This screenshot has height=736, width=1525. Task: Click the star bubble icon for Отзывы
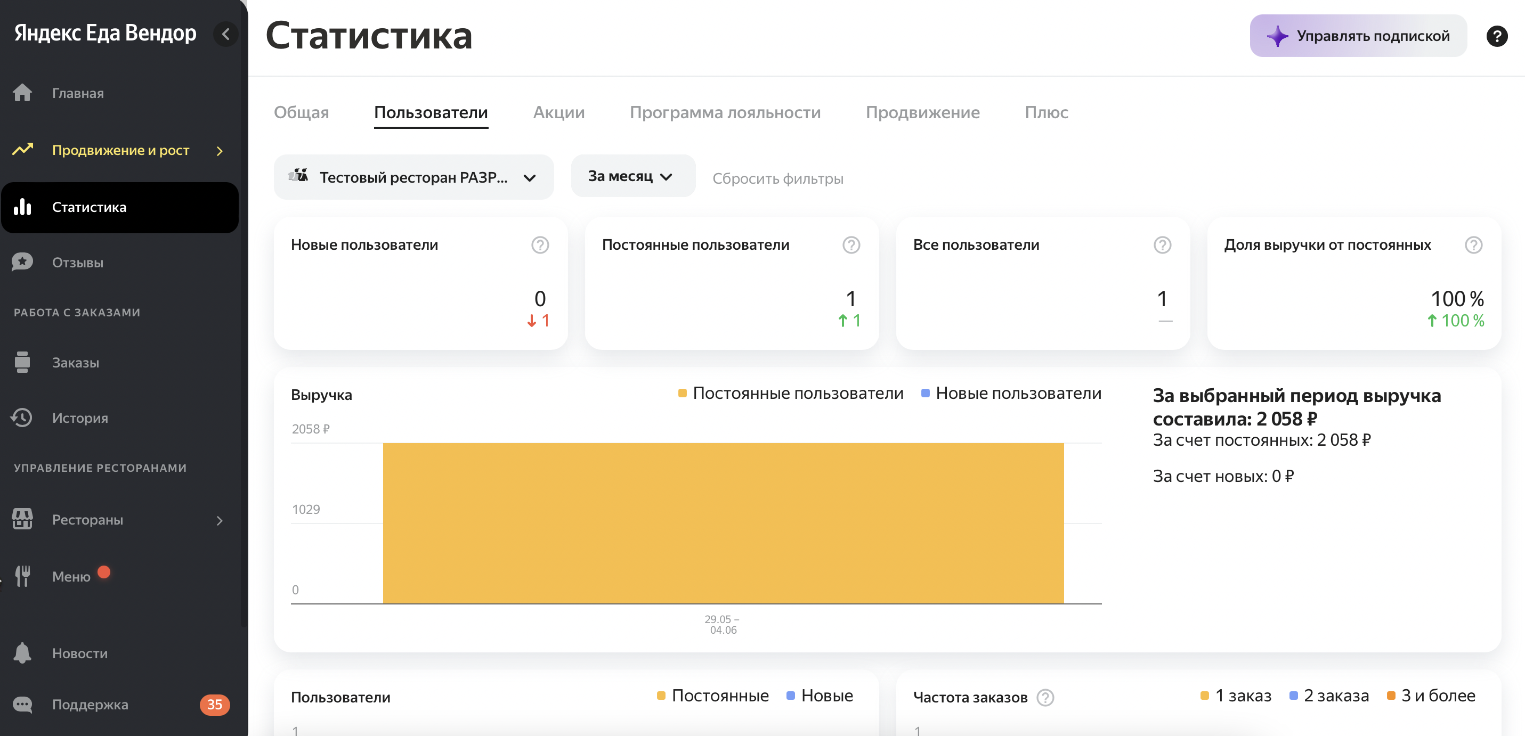pos(22,262)
